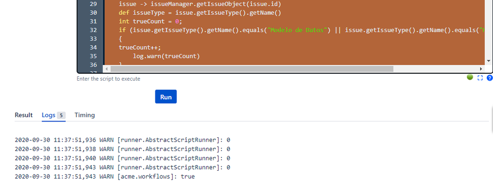Click the editor vertical scroll down arrow
This screenshot has height=184, width=493.
[489, 61]
